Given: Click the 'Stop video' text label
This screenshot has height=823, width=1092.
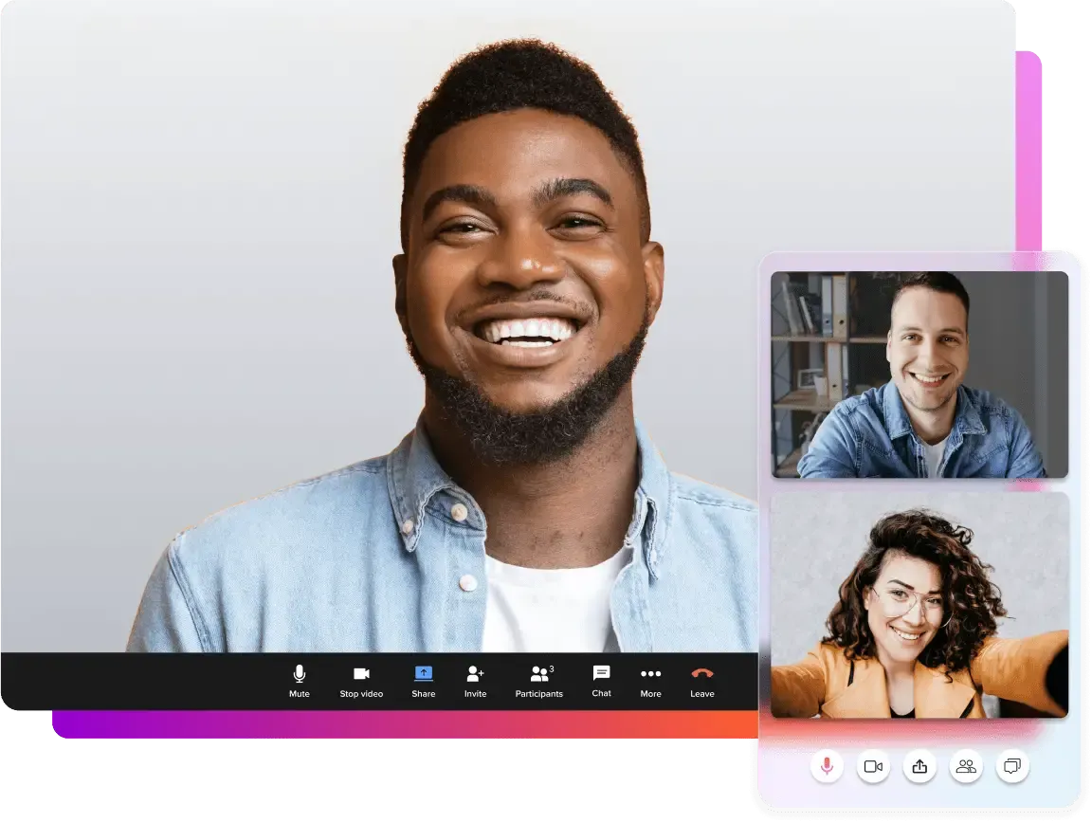Looking at the screenshot, I should tap(361, 694).
